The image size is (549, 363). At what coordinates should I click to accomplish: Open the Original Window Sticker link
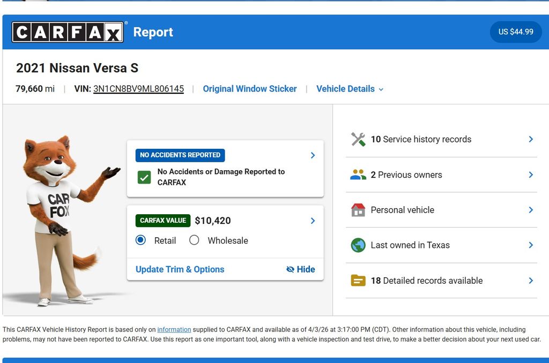tap(250, 89)
